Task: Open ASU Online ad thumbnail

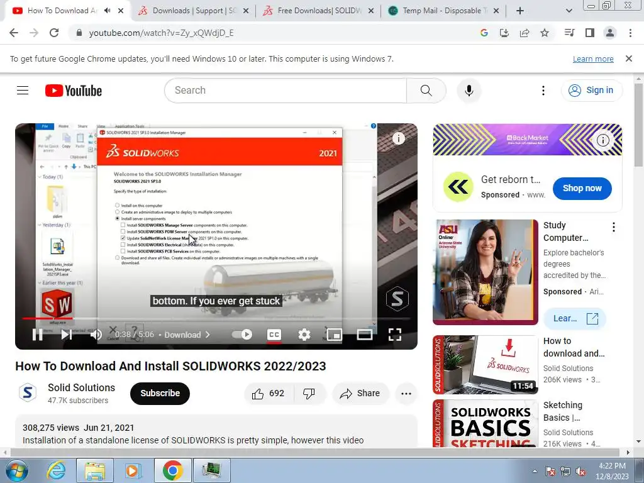Action: 486,272
